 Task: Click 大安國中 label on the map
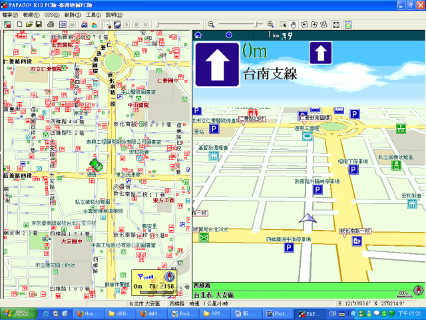coord(71,241)
